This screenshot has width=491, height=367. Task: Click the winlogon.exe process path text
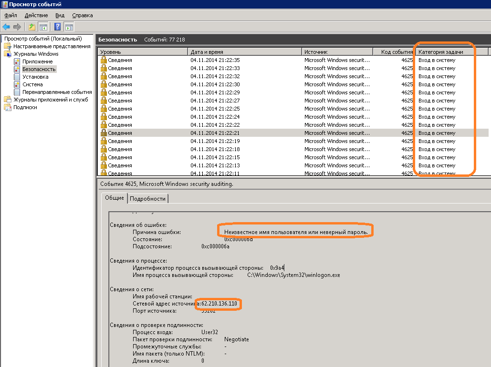coord(293,275)
